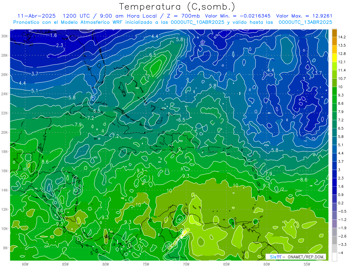Pick the orange colorbar segment between 13.5 and 14.2

tap(335, 41)
